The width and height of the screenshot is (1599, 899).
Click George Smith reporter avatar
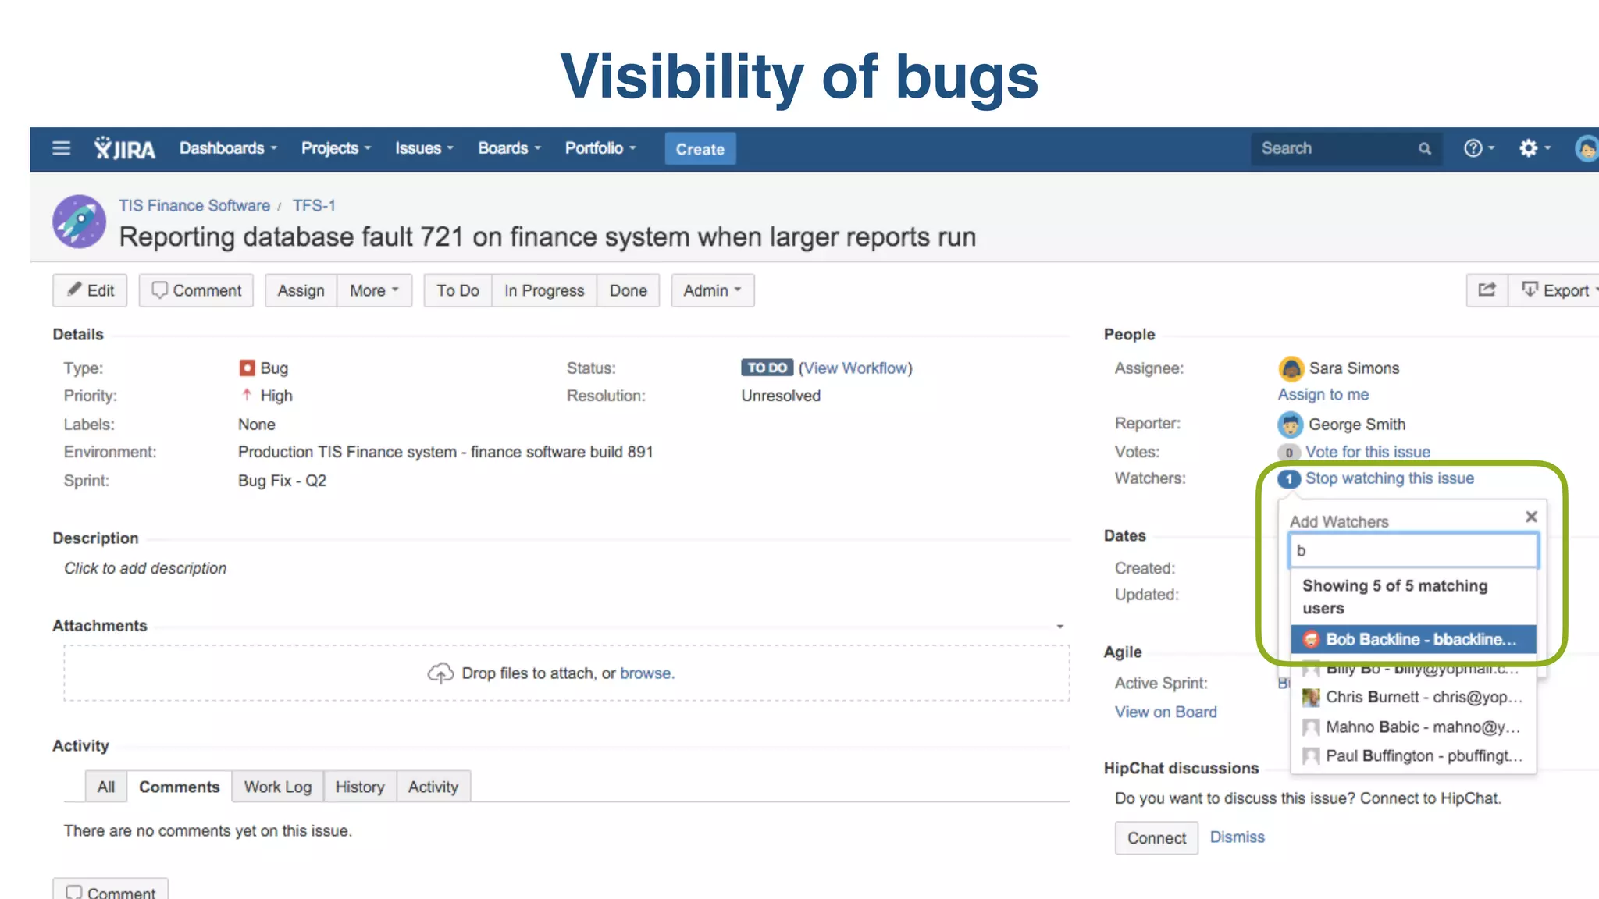[x=1291, y=425]
